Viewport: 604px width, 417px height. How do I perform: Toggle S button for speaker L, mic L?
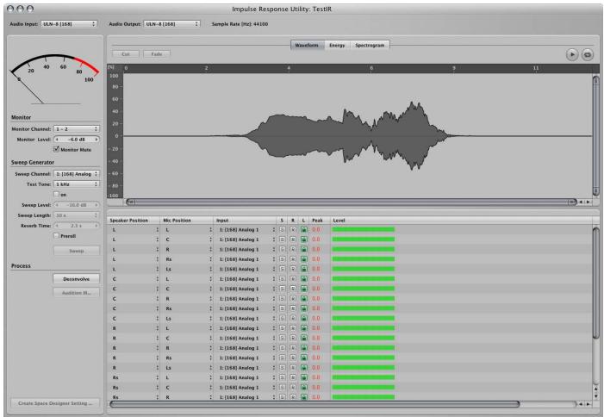point(282,229)
